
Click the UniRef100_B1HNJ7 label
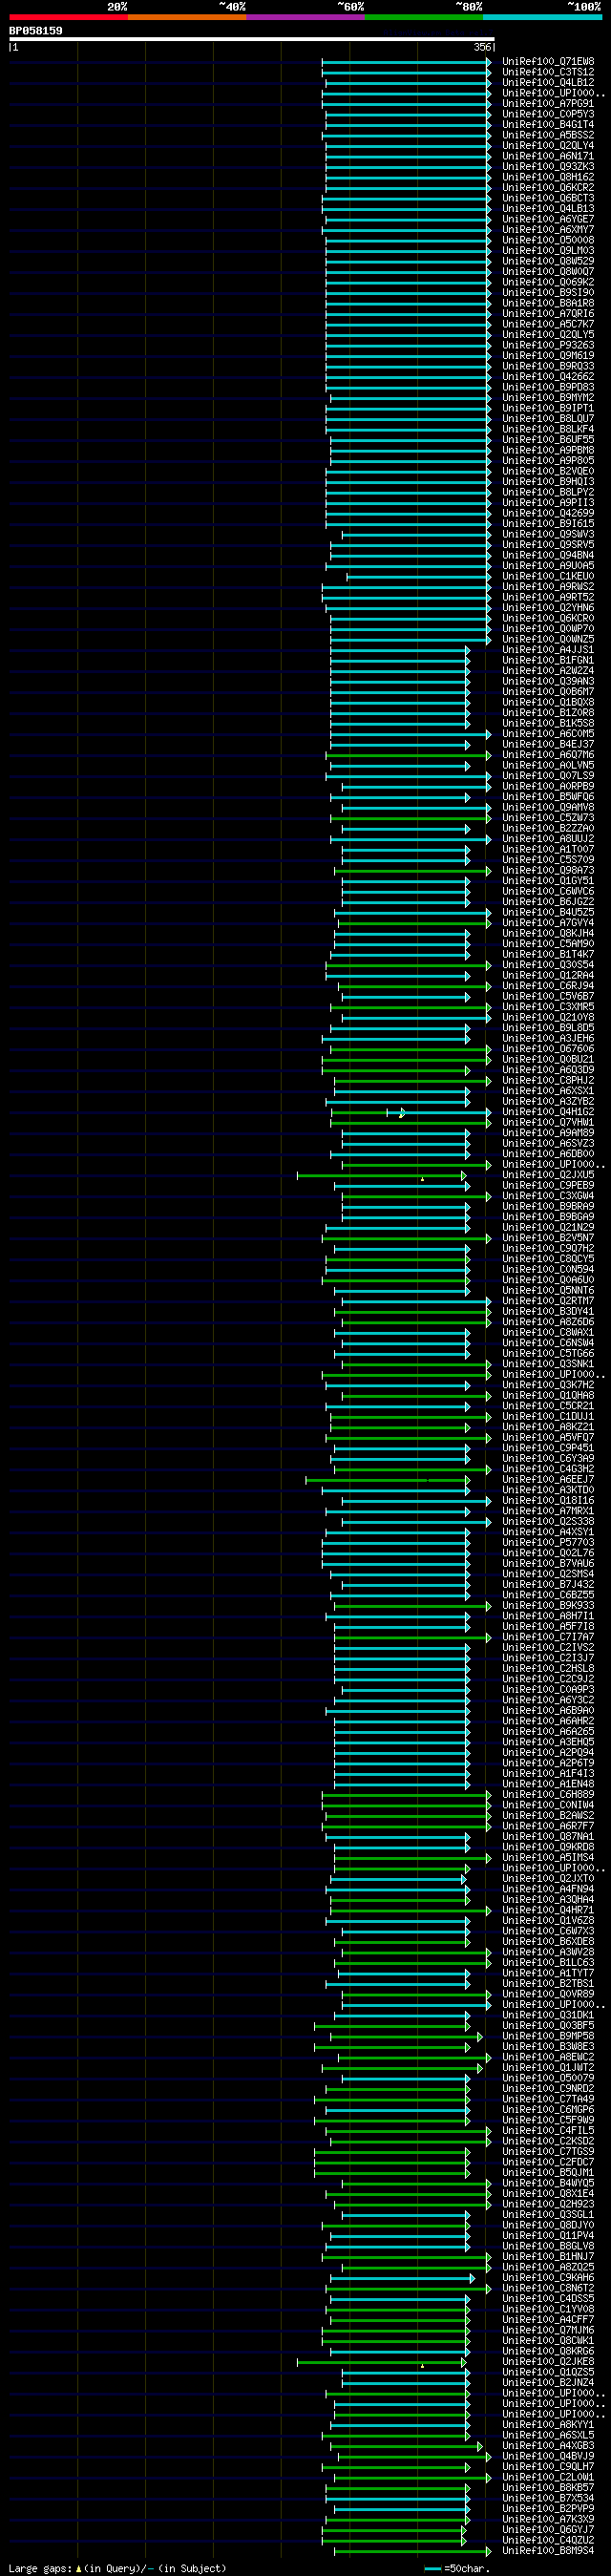pos(548,2257)
